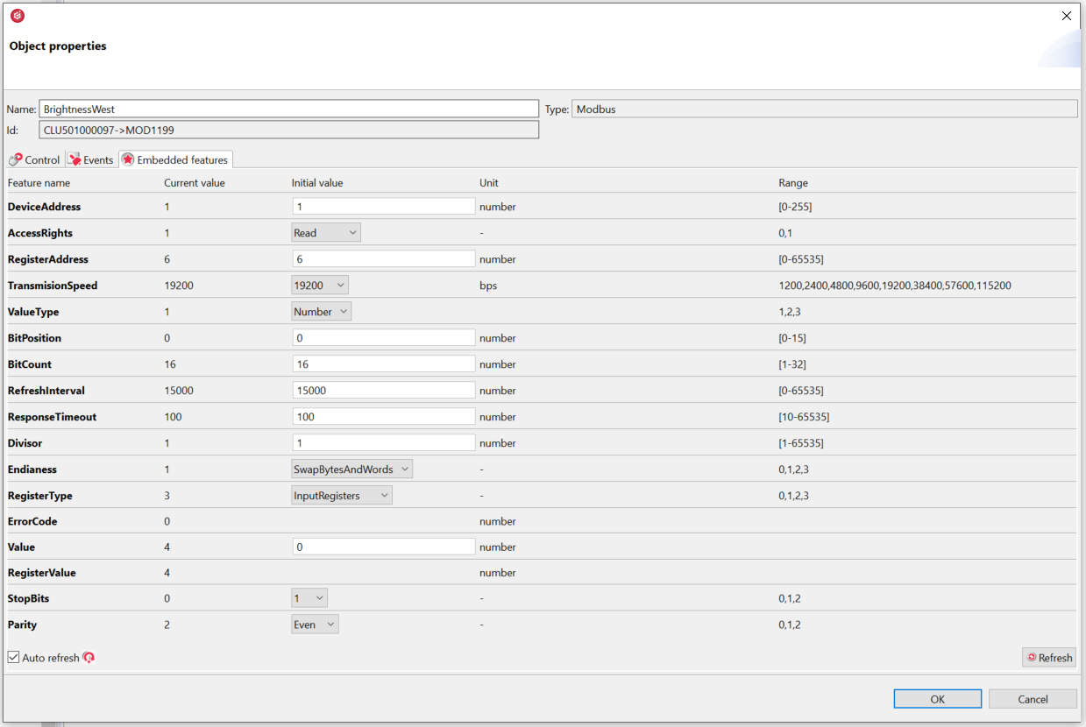Viewport: 1086px width, 727px height.
Task: Click the Unit column header
Action: 488,183
